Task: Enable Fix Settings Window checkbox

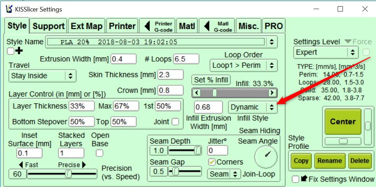Action: pos(296,179)
